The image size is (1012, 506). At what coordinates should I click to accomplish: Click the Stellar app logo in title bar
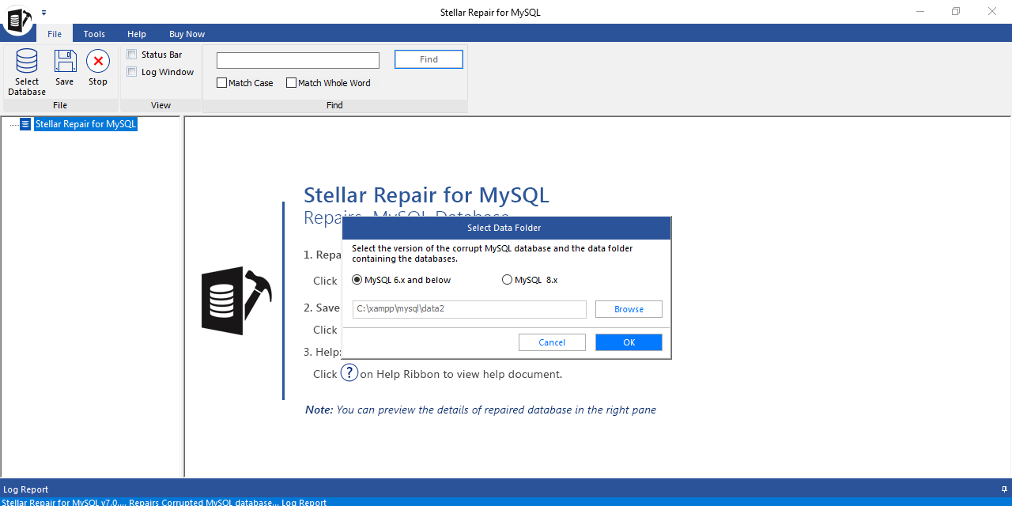point(17,19)
